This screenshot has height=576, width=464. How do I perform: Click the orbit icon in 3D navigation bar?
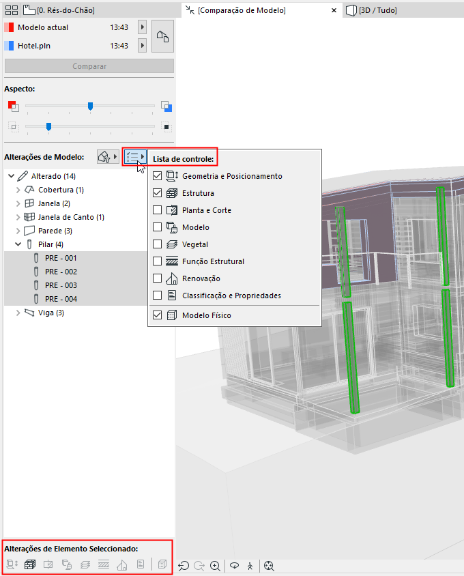pos(234,566)
